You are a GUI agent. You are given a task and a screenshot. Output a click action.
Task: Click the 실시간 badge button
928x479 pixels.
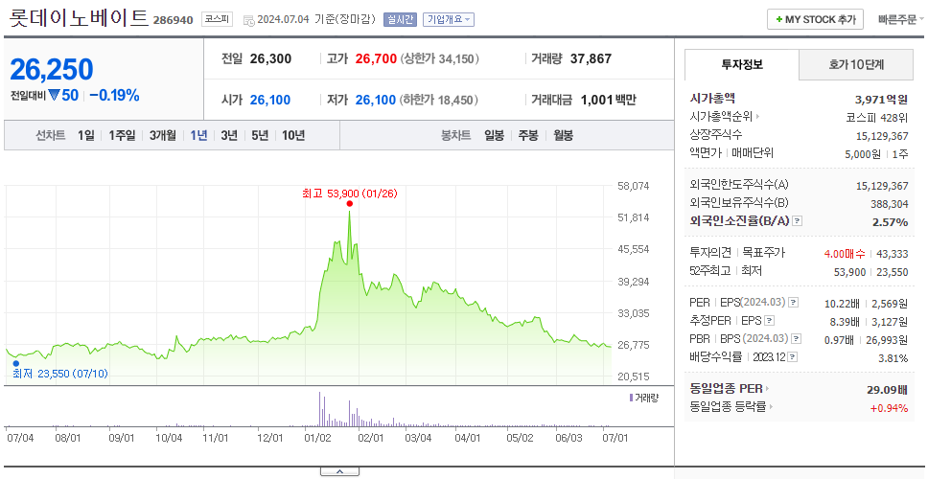pos(401,19)
